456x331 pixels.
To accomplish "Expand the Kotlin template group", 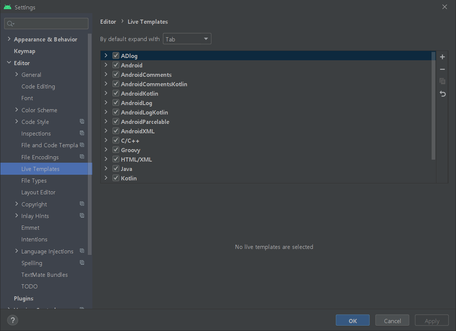I will click(x=106, y=178).
